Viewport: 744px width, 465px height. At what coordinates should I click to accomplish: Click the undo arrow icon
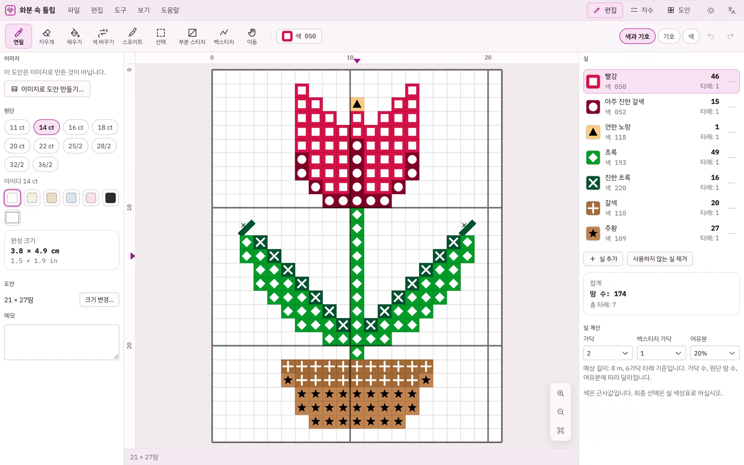(x=711, y=36)
